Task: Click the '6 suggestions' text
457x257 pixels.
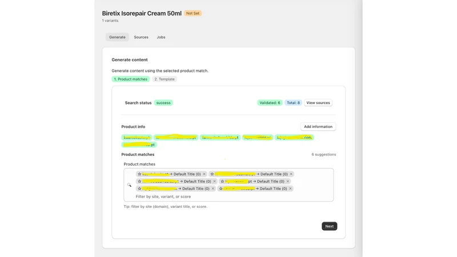Action: click(x=323, y=154)
